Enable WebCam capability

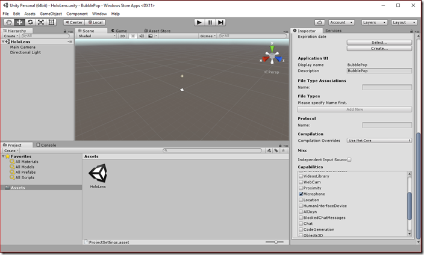click(301, 182)
